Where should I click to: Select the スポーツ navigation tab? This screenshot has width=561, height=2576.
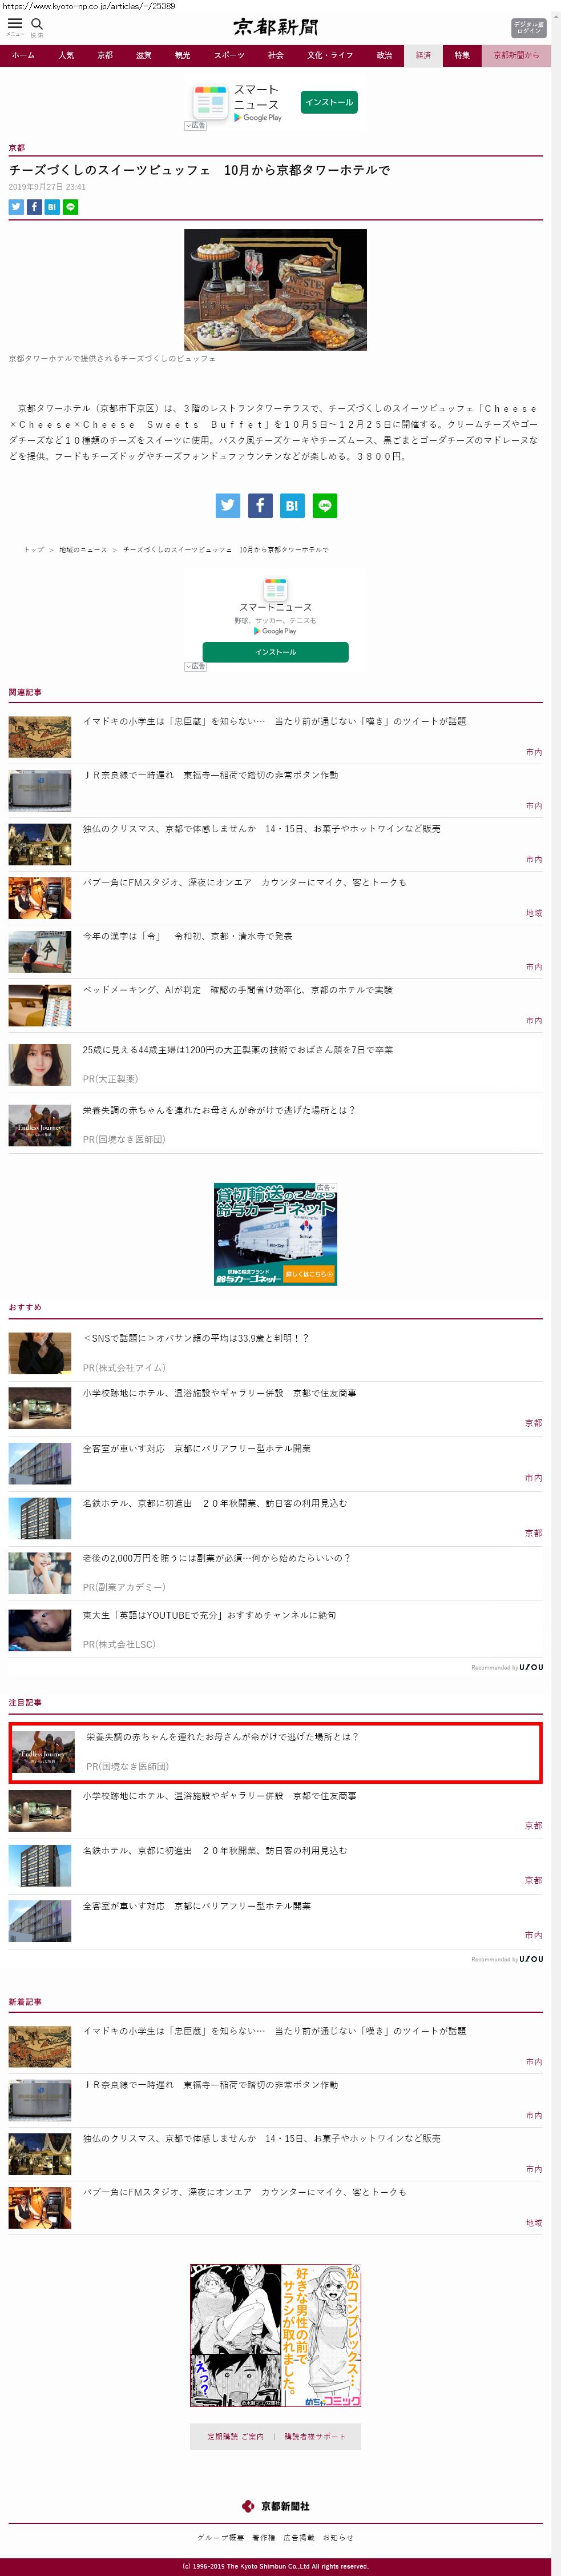point(229,56)
